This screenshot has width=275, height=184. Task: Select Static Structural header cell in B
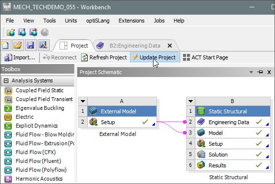point(233,111)
